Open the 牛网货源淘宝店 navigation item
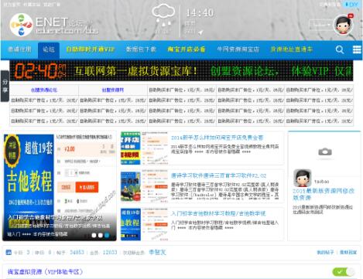363x279 pixels. pyautogui.click(x=238, y=49)
